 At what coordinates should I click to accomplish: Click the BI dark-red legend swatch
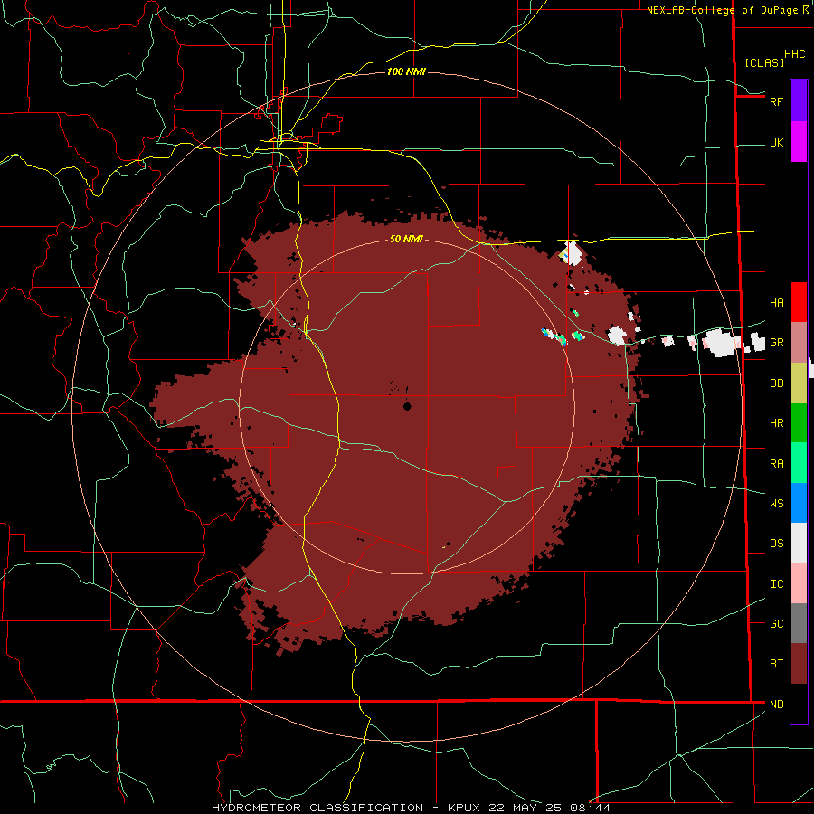799,664
